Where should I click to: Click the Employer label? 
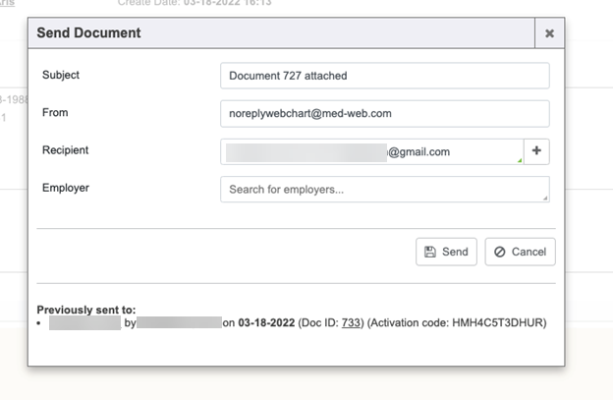[x=66, y=188]
